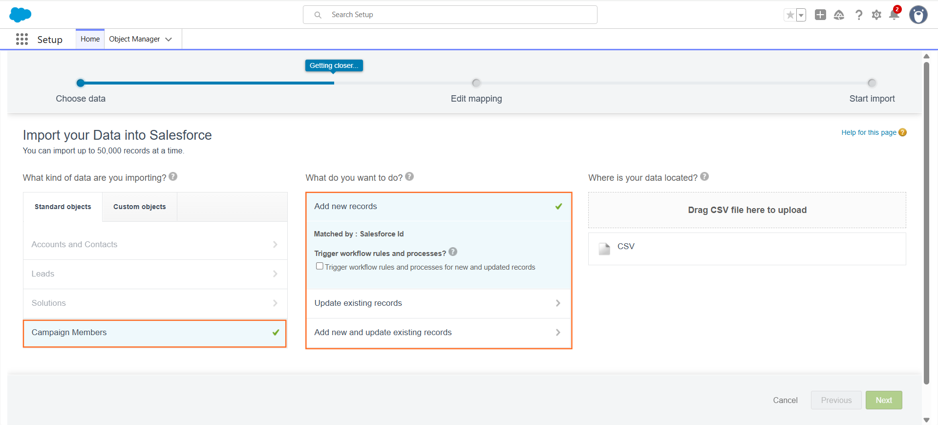
Task: Open the Global Actions plus icon
Action: [820, 15]
